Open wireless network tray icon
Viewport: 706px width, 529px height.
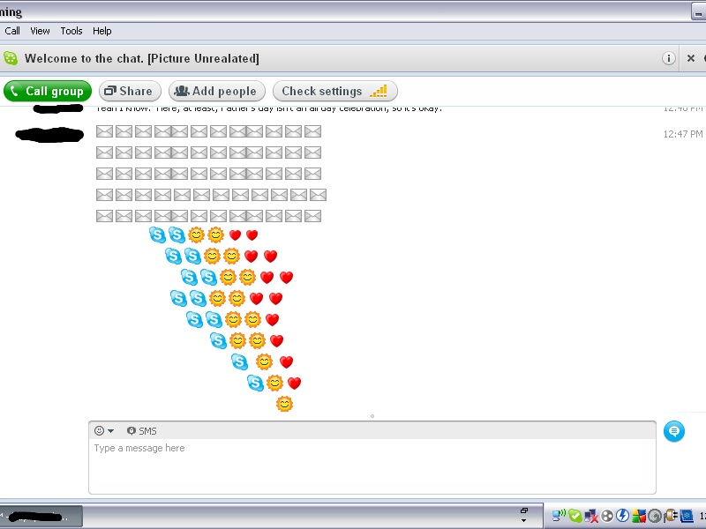[559, 515]
